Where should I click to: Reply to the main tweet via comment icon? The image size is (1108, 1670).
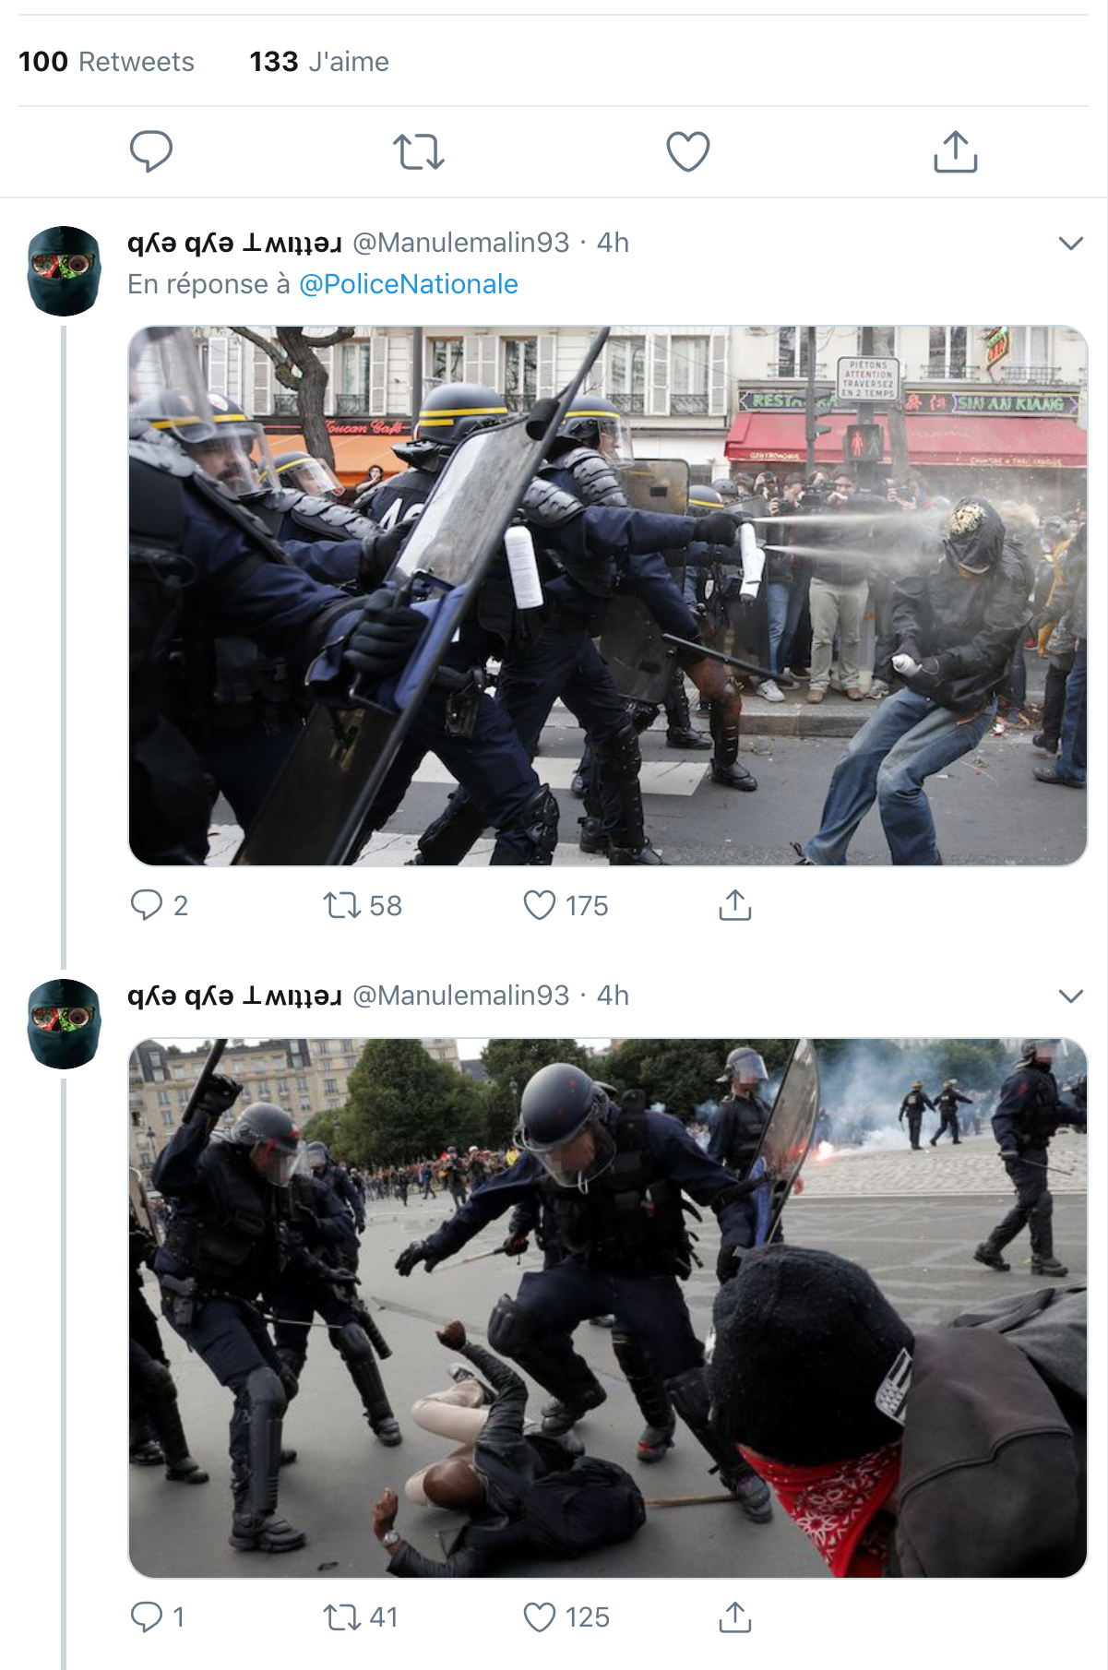click(x=151, y=151)
